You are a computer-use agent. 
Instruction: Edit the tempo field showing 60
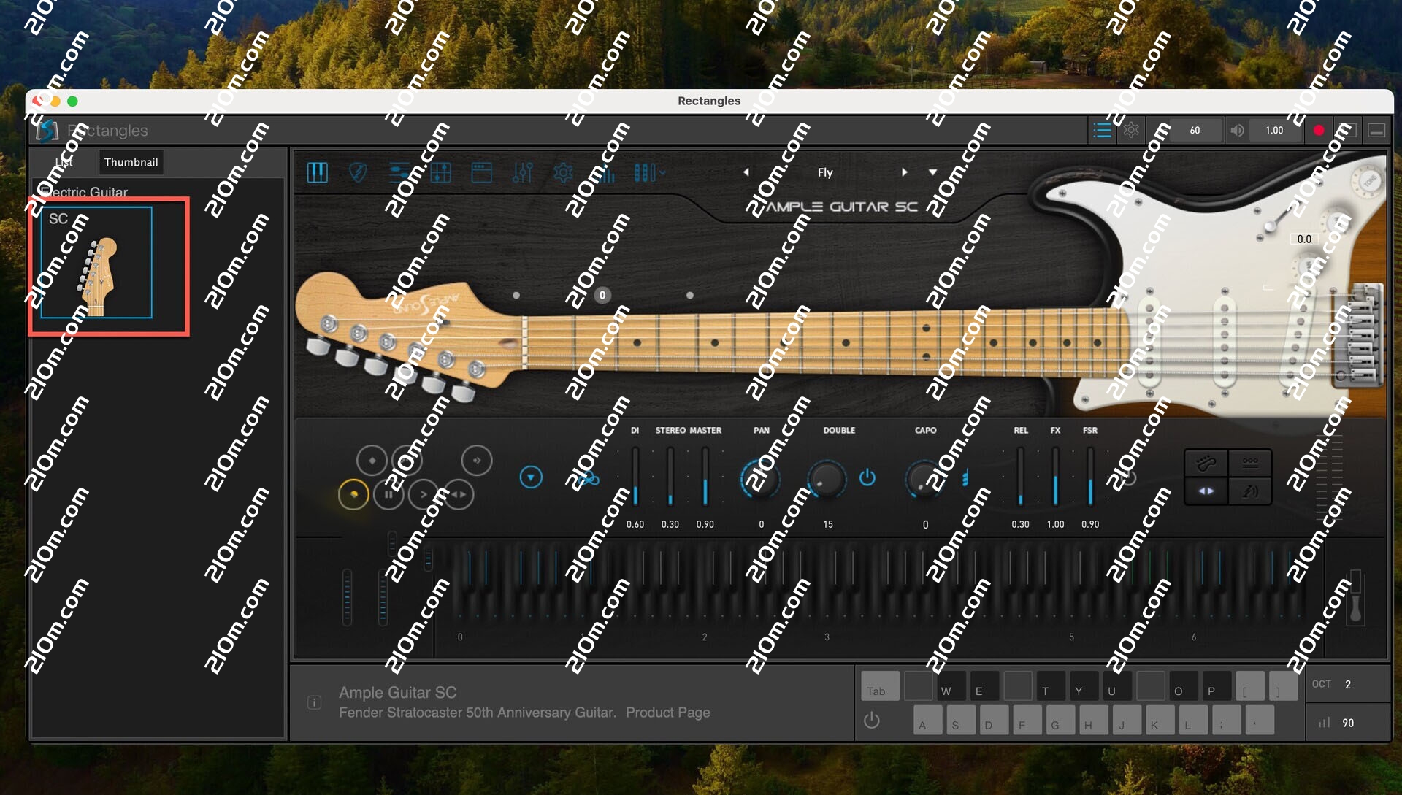(1195, 131)
